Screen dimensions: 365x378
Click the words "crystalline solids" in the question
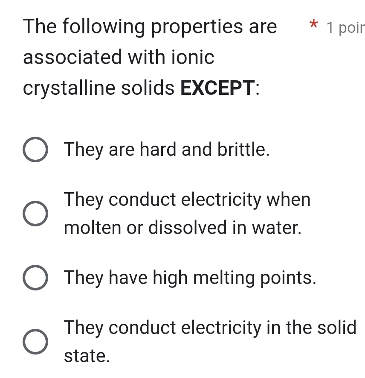[99, 88]
